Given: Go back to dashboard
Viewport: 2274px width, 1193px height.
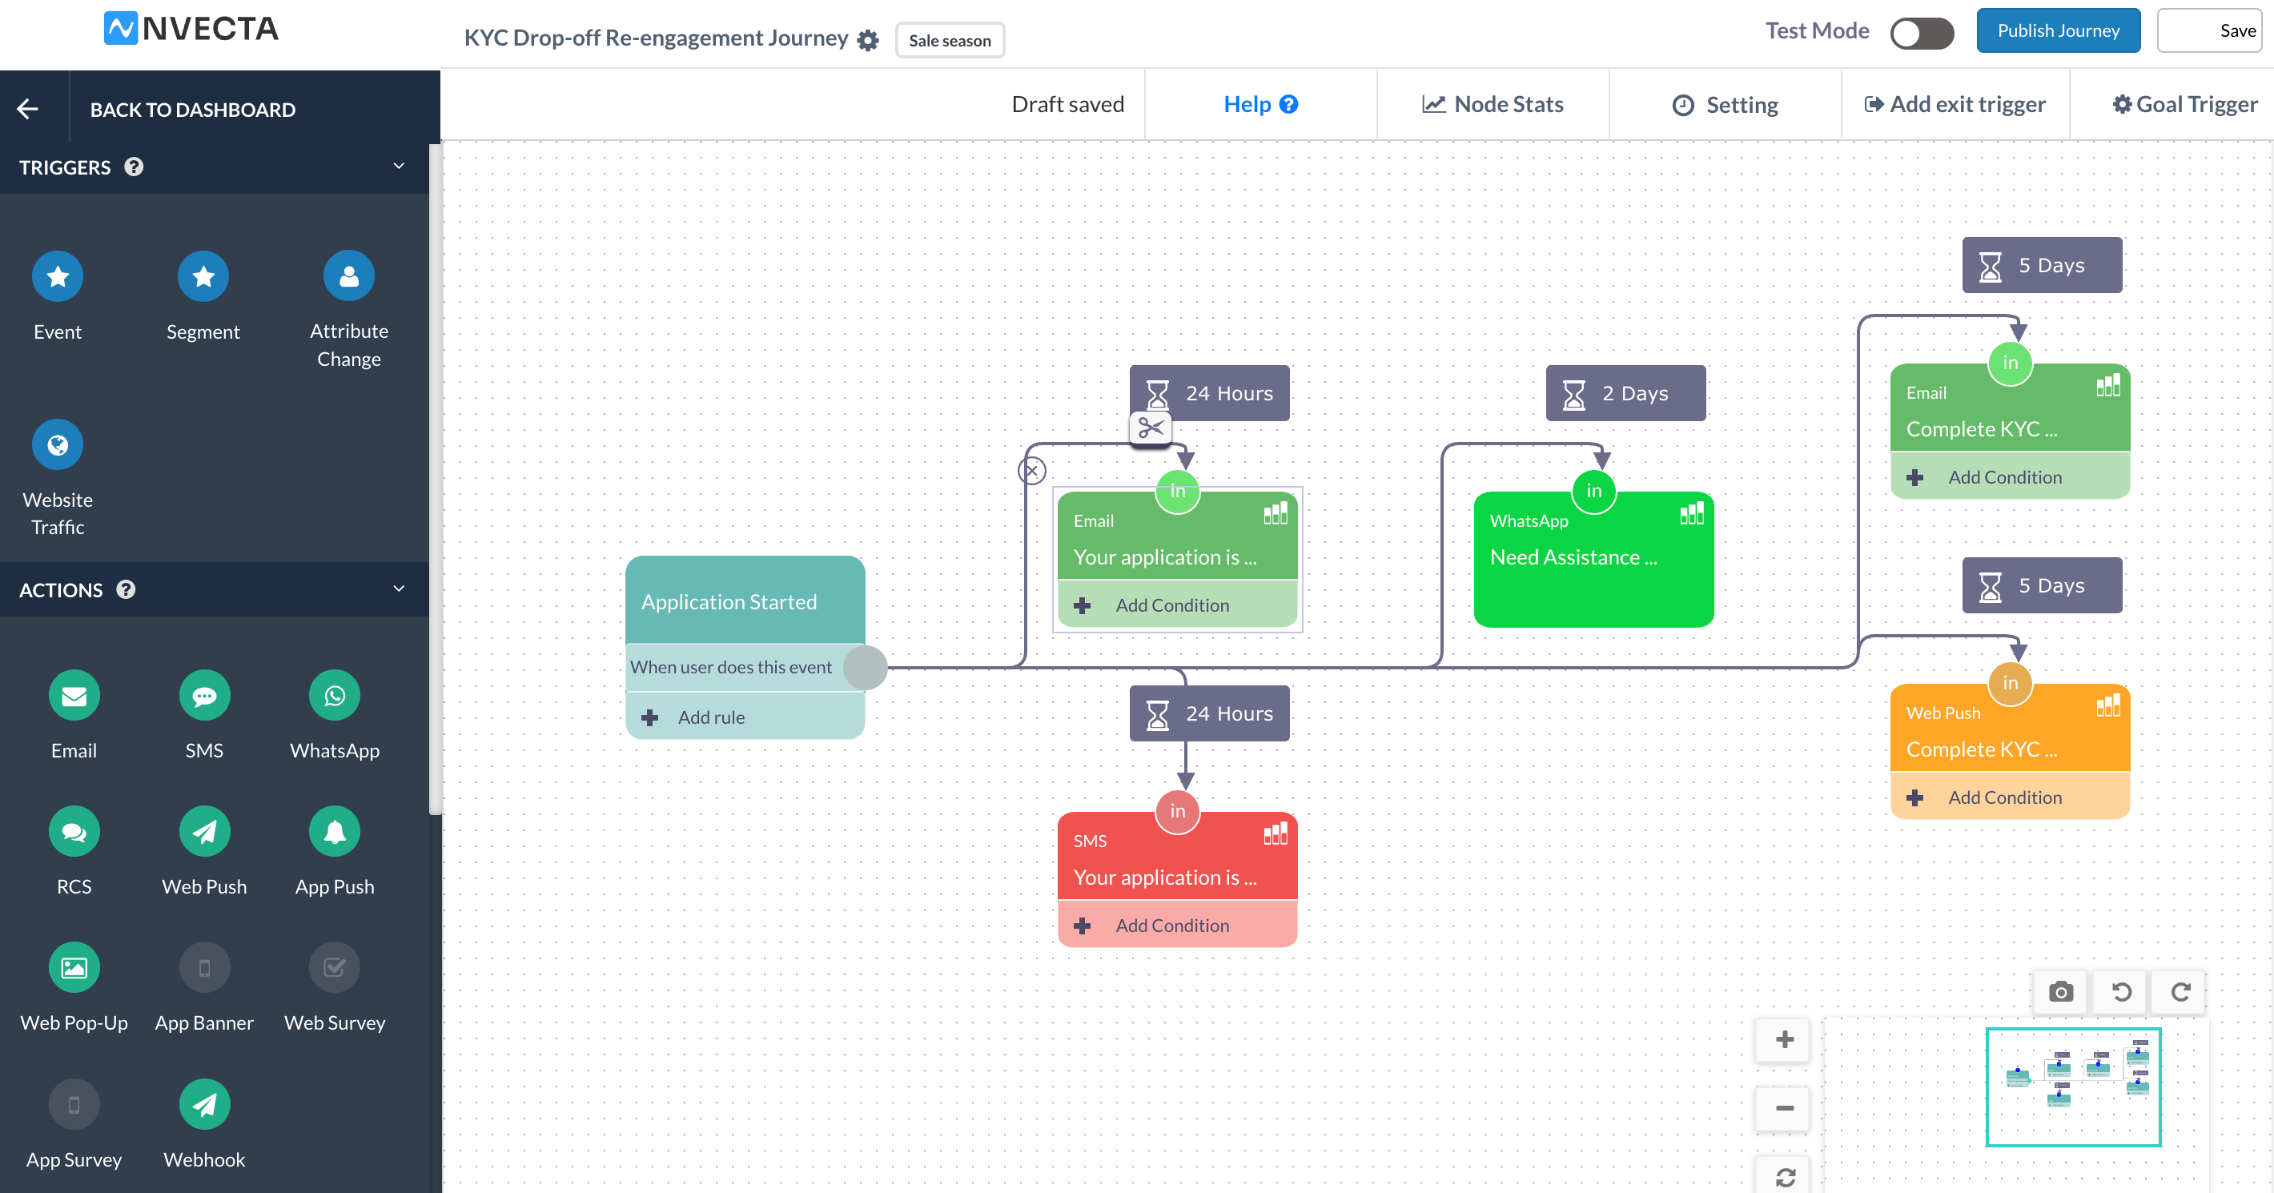Looking at the screenshot, I should pos(191,110).
